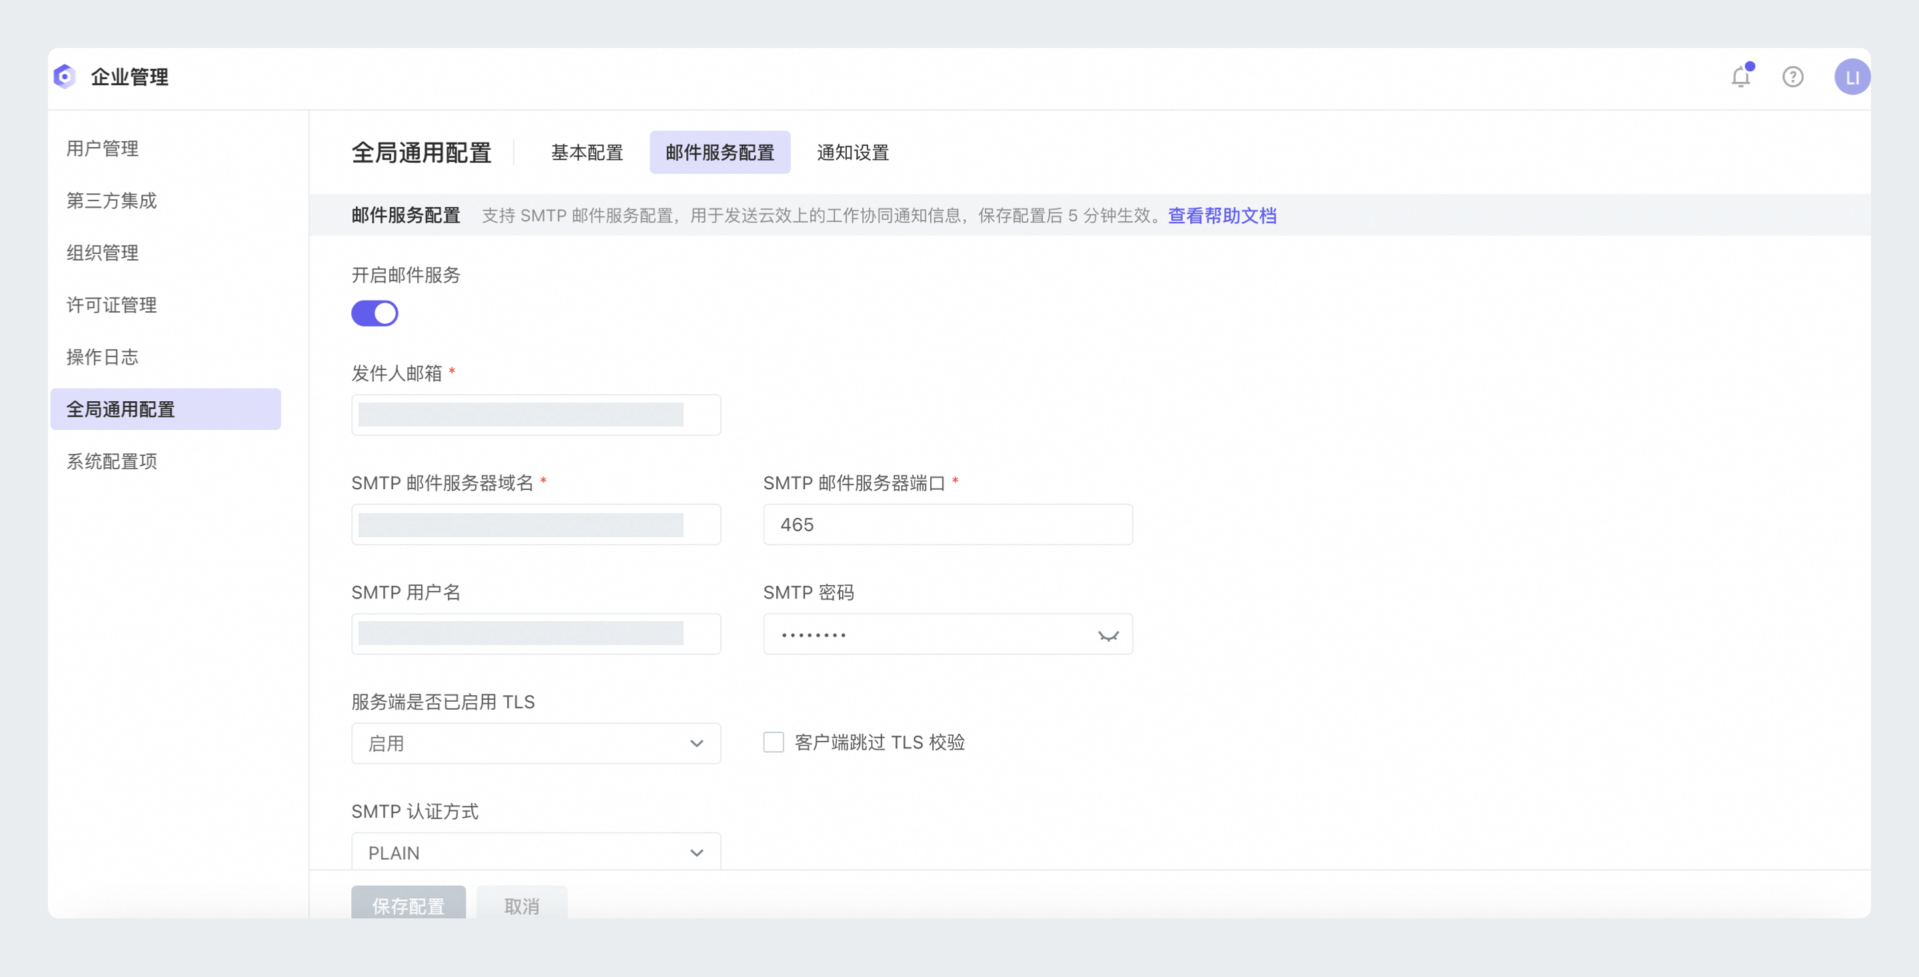Click the 查看帮助文档 link
Image resolution: width=1919 pixels, height=977 pixels.
(1223, 216)
